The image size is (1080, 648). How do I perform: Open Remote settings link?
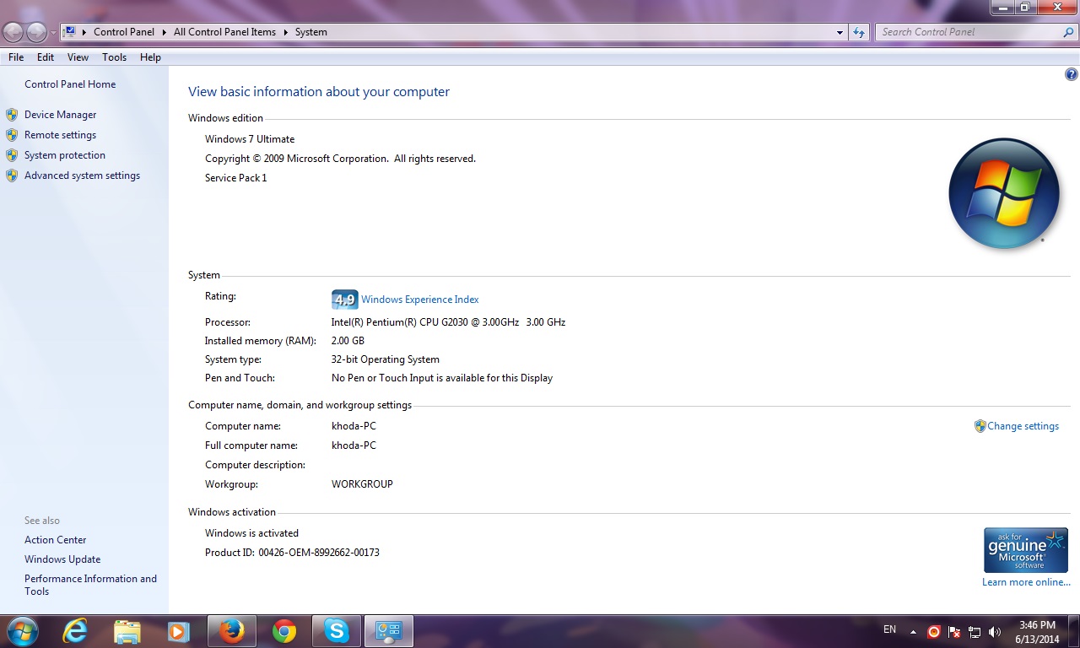click(60, 135)
